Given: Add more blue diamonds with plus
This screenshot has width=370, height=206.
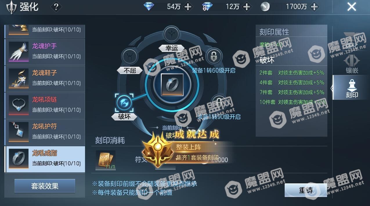Looking at the screenshot, I should point(188,7).
